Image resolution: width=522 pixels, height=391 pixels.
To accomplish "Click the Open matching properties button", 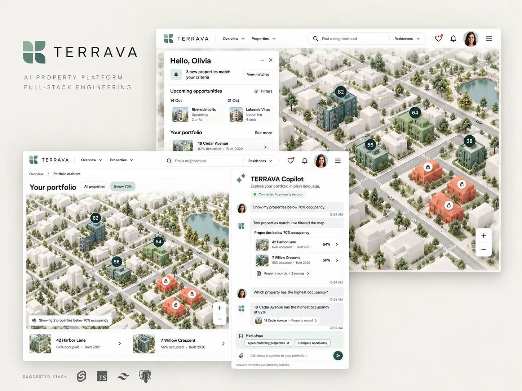I will 268,343.
